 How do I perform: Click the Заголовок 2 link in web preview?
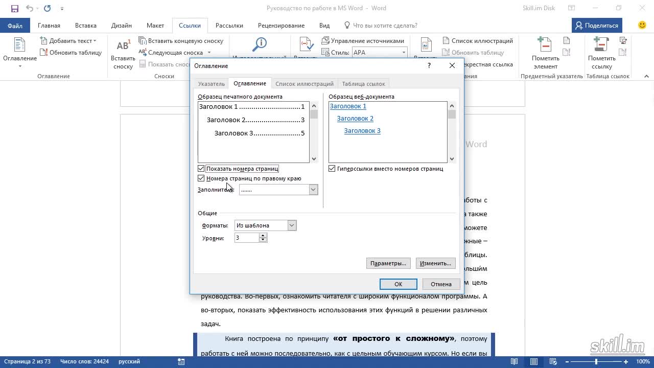[x=355, y=119]
